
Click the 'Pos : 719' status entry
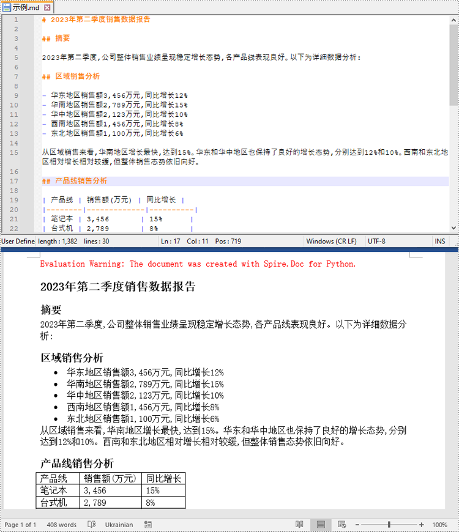tap(228, 241)
